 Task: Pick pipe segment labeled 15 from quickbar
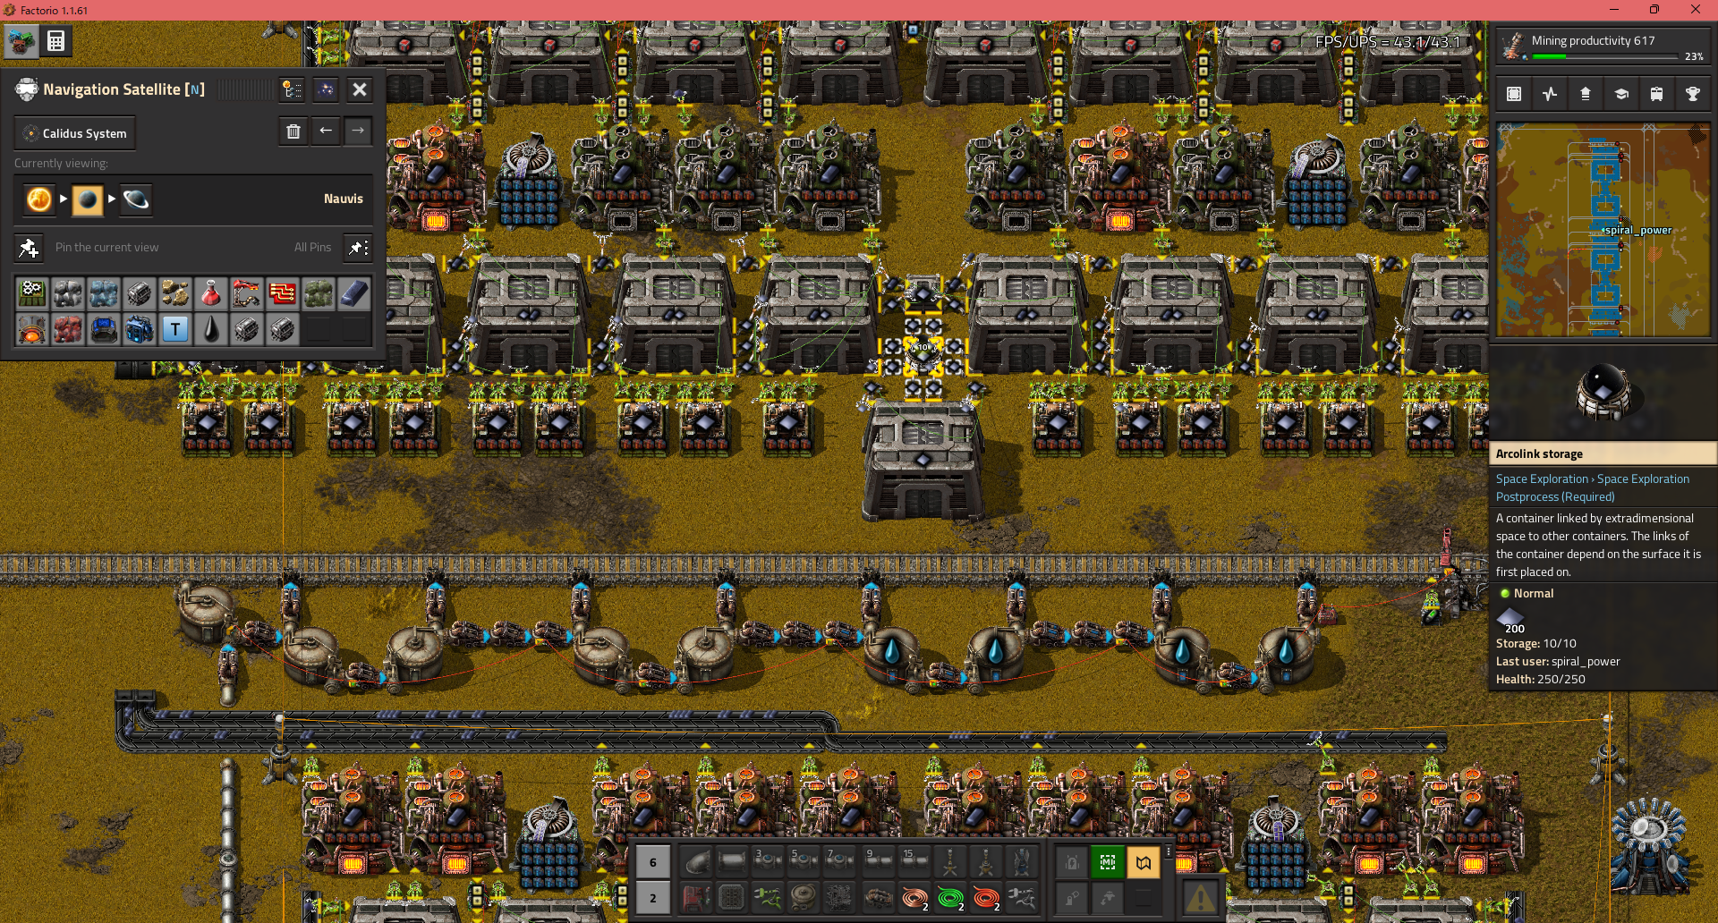[x=914, y=862]
